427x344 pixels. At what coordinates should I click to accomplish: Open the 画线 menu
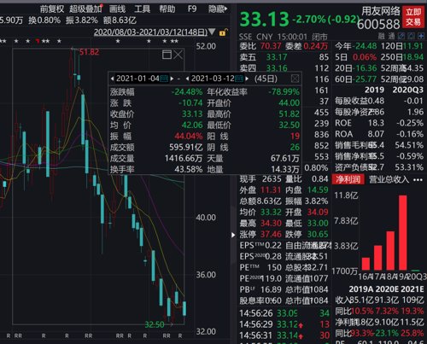117,9
